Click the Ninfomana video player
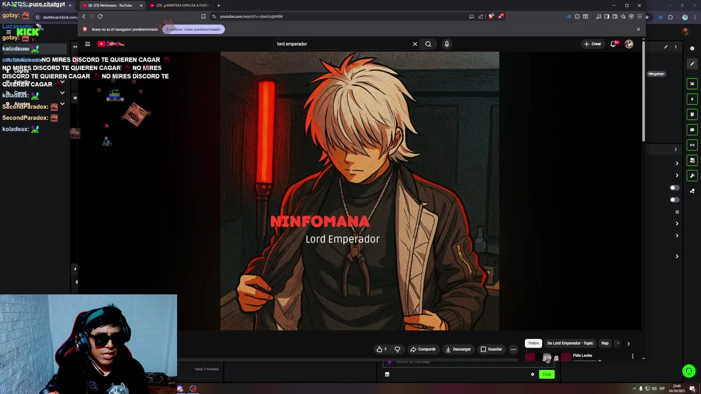701x394 pixels. (359, 191)
